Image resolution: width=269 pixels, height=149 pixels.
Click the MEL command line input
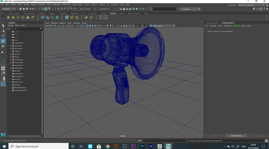point(165,141)
